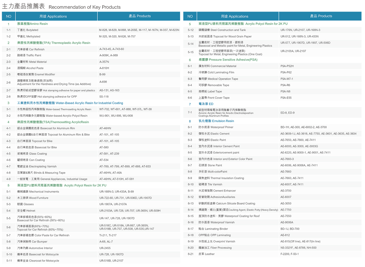Viewport: 365px width, 267px height.
Task: Click the Leather application entry
Action: pos(206,254)
